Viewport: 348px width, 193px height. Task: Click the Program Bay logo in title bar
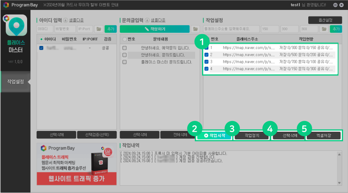[6, 5]
